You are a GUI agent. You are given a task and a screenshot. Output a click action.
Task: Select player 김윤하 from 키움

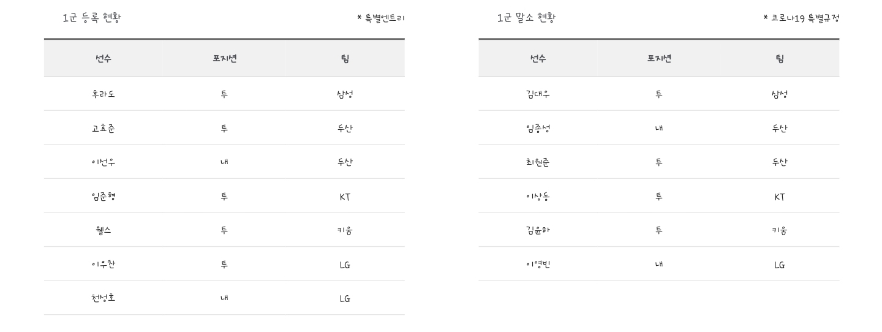coord(538,230)
